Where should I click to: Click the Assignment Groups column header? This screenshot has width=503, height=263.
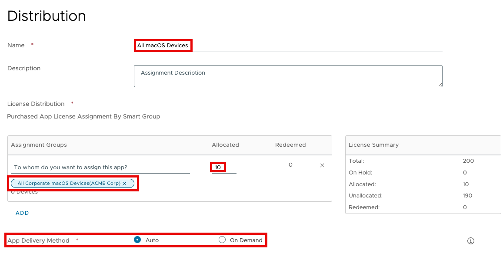39,145
